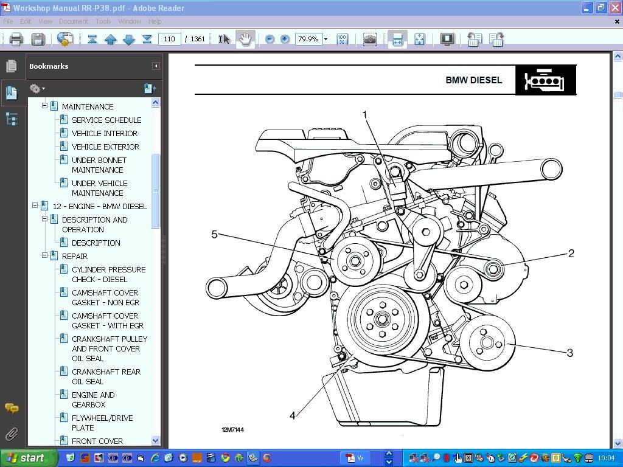Open the DESCRIPTION bookmark
This screenshot has width=623, height=467.
pos(96,243)
